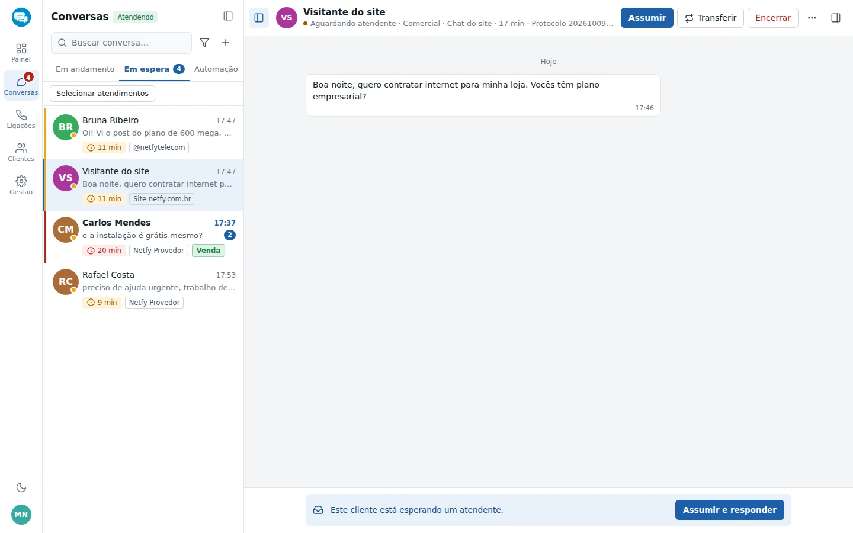Viewport: 853px width, 533px height.
Task: Transfer the conversation with Transferir
Action: pyautogui.click(x=710, y=18)
